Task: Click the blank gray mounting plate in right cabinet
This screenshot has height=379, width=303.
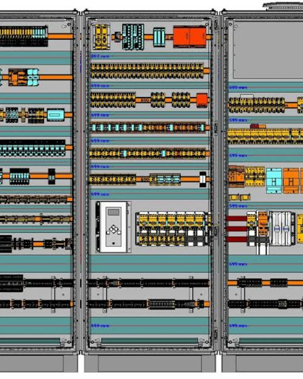Action: coord(268,50)
